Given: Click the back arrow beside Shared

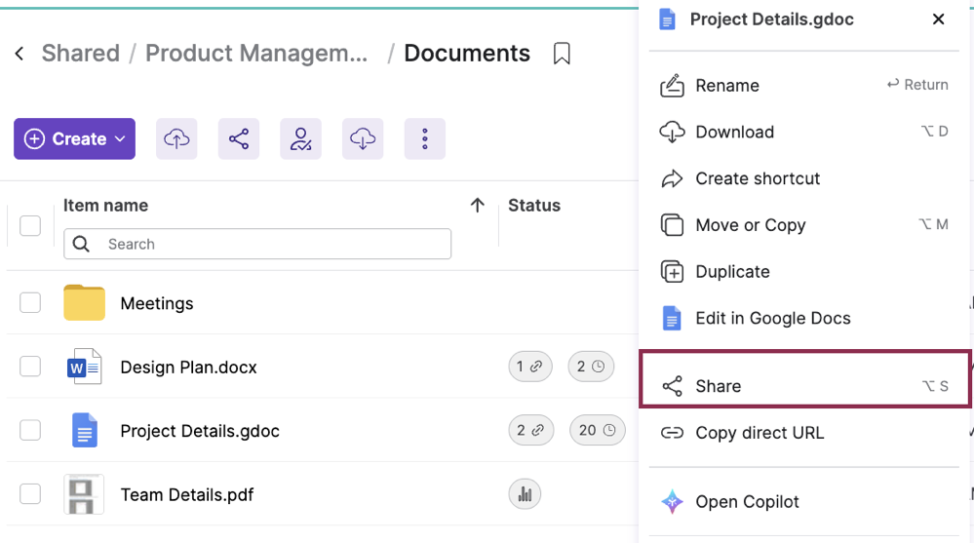Looking at the screenshot, I should (x=19, y=54).
